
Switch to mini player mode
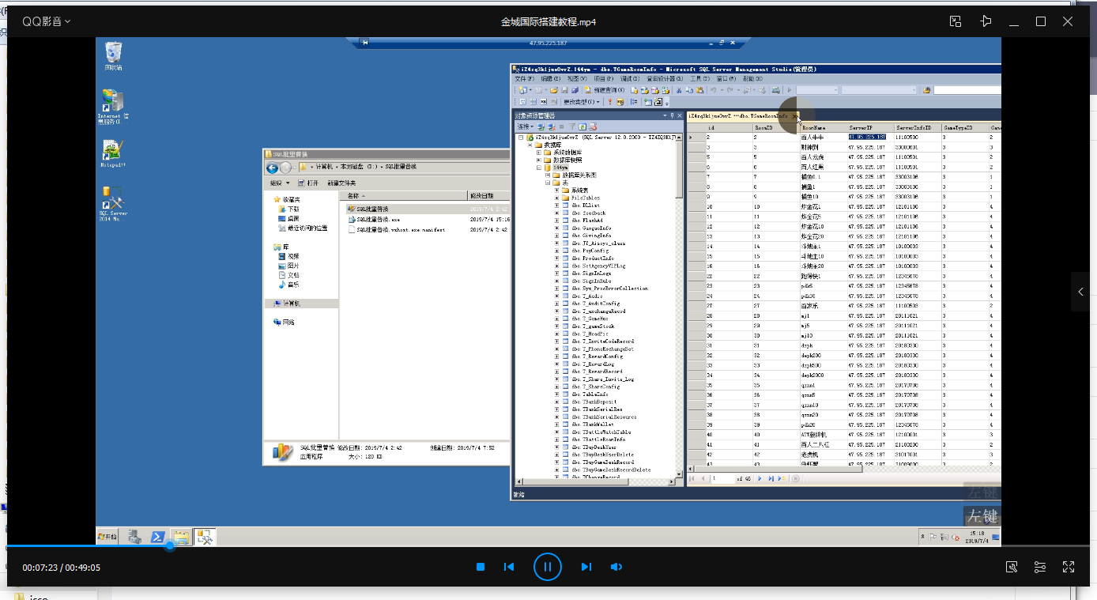coord(956,21)
